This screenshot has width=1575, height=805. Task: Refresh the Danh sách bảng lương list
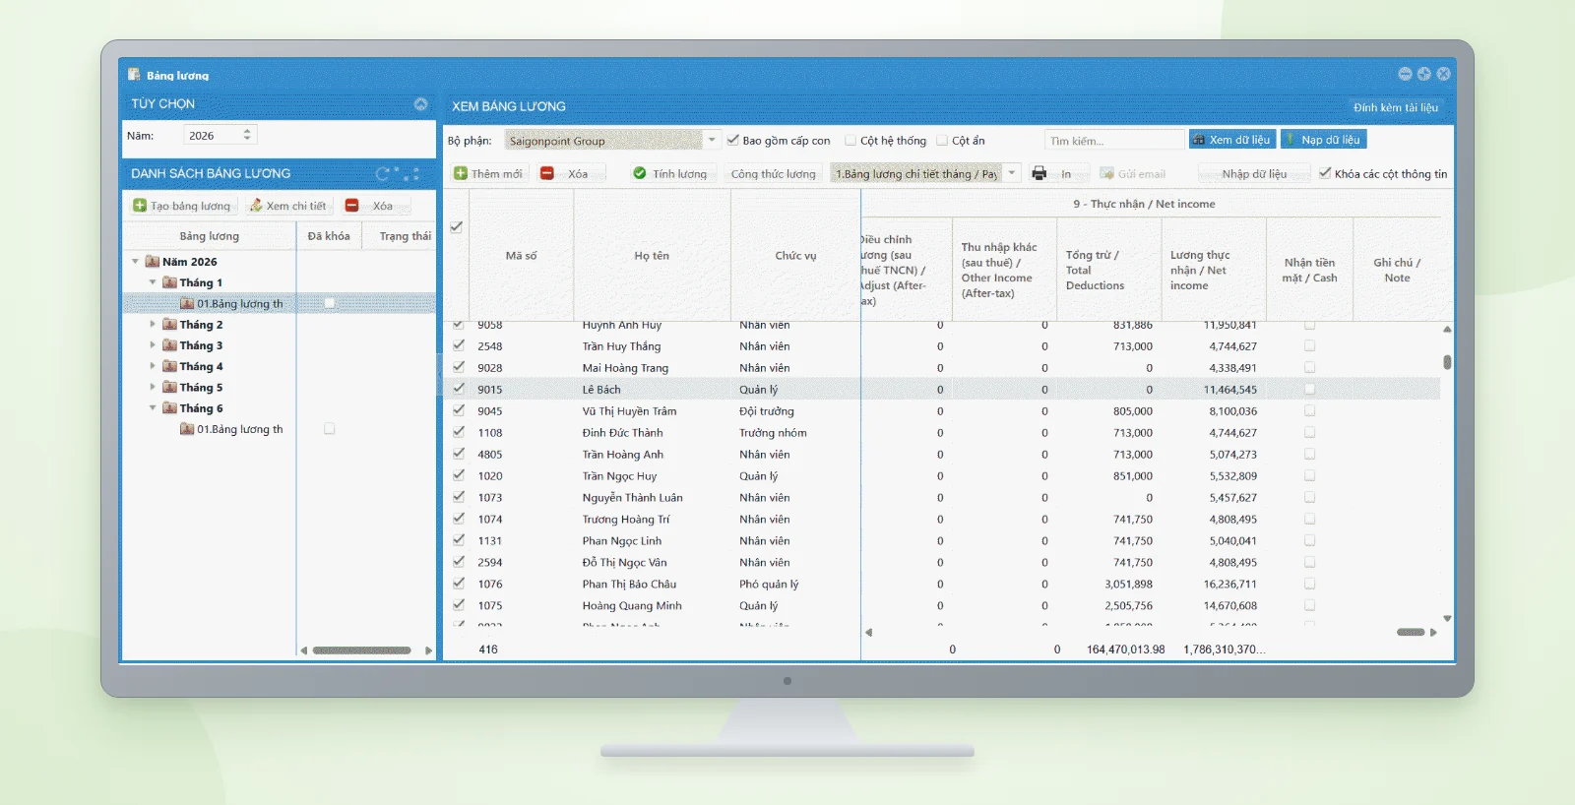pyautogui.click(x=383, y=174)
